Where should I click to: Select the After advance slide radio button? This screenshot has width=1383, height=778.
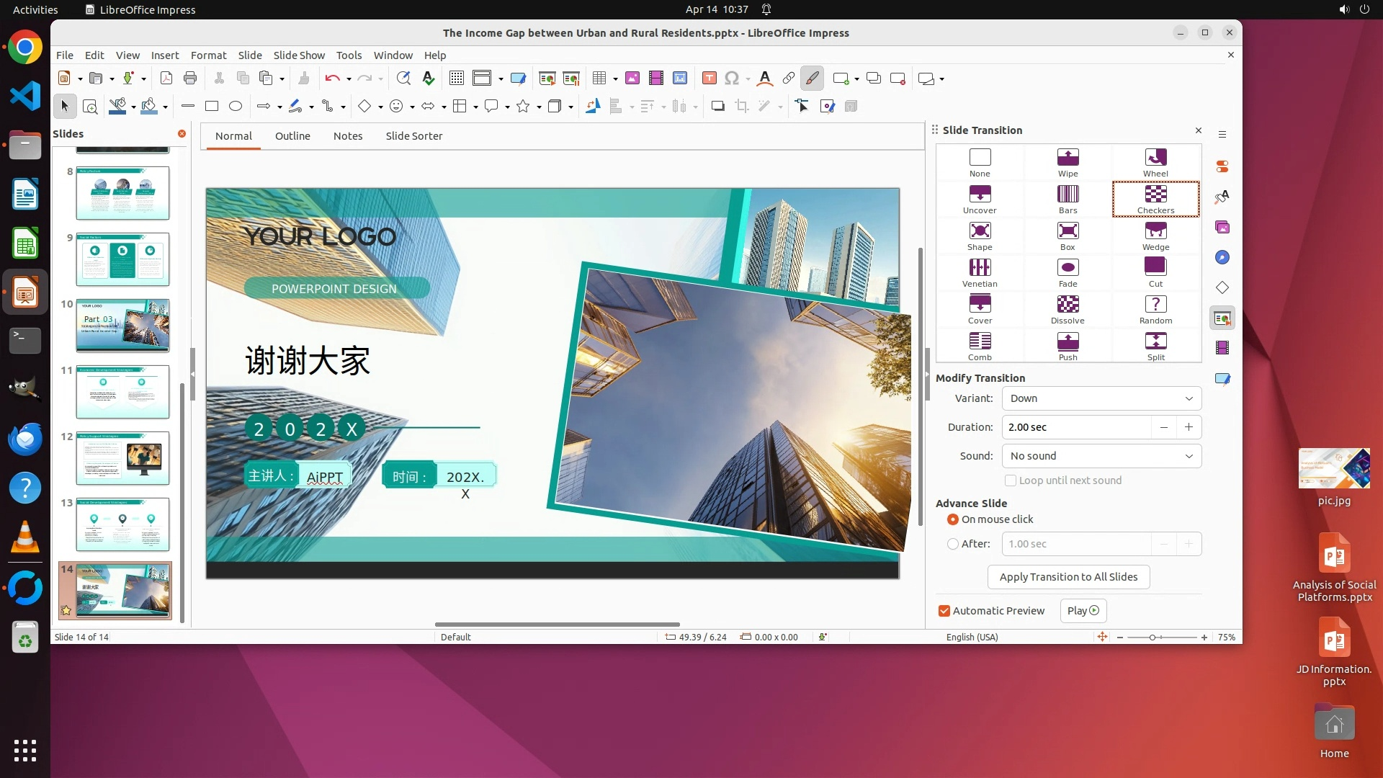point(953,544)
